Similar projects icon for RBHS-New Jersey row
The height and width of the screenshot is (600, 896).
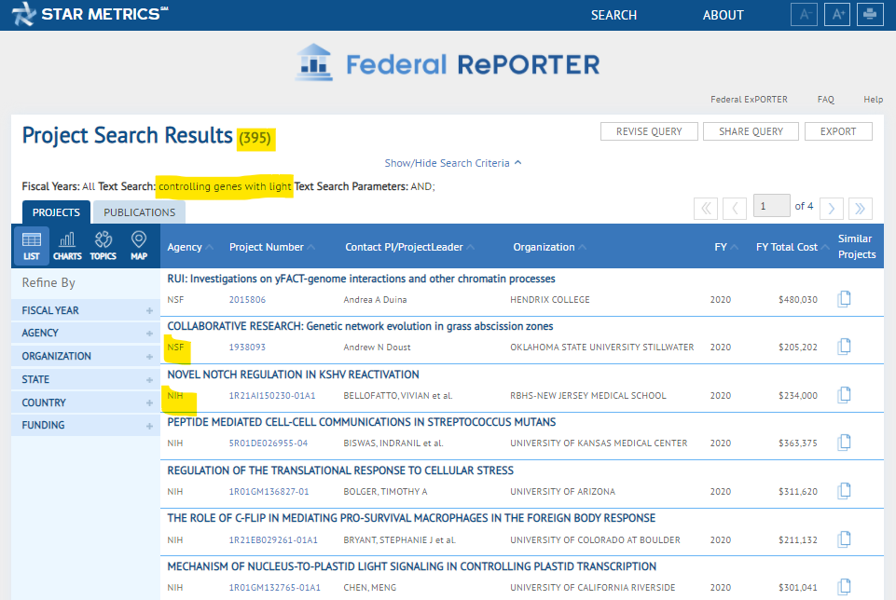pos(844,394)
